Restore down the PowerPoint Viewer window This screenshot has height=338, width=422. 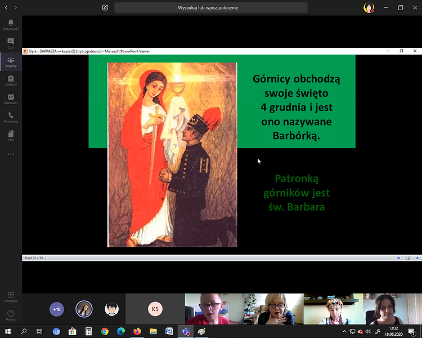[401, 51]
